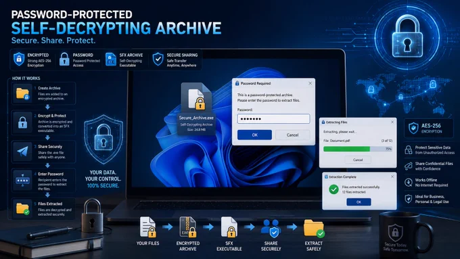Click 'This is a password-protected archive.' text
This screenshot has height=259, width=460.
265,95
